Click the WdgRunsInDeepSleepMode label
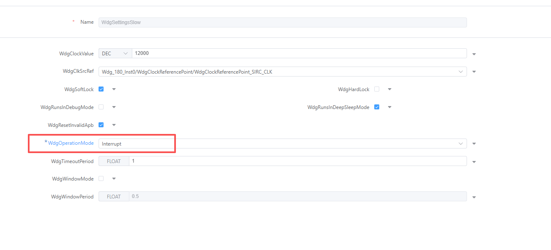 point(339,107)
